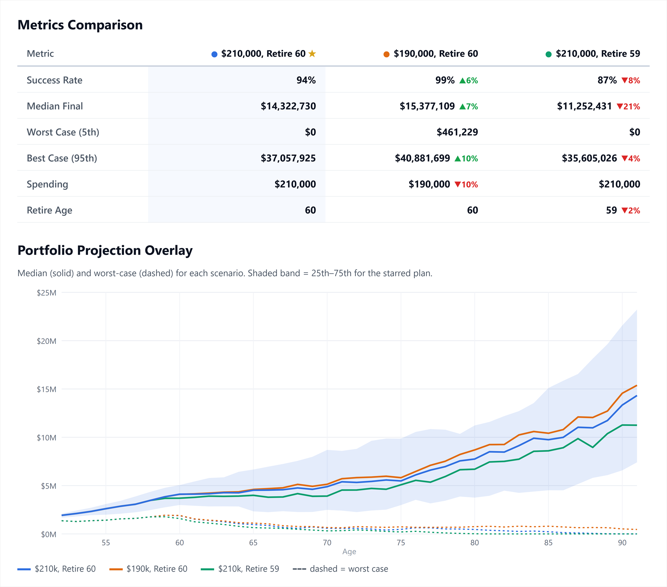
Task: Click the $40,881,699 best case value
Action: tap(423, 158)
